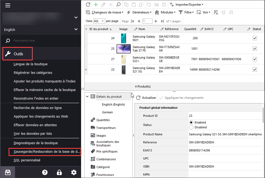Select German language tree item
Viewport: 265px width, 178px height.
click(x=107, y=112)
